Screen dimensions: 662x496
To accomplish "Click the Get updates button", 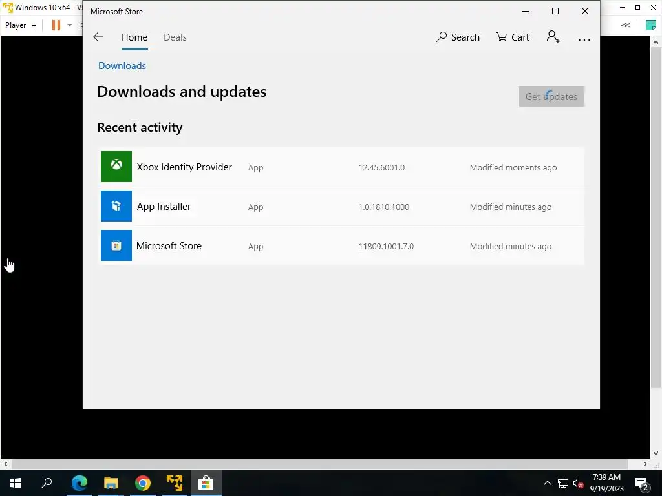I will [551, 96].
